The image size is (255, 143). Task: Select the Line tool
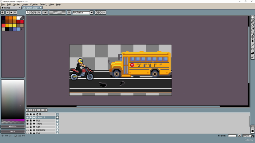pyautogui.click(x=252, y=45)
